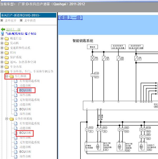The width and height of the screenshot is (158, 159).
Task: Expand the 通风、加热器和空调 node
Action: [2, 62]
